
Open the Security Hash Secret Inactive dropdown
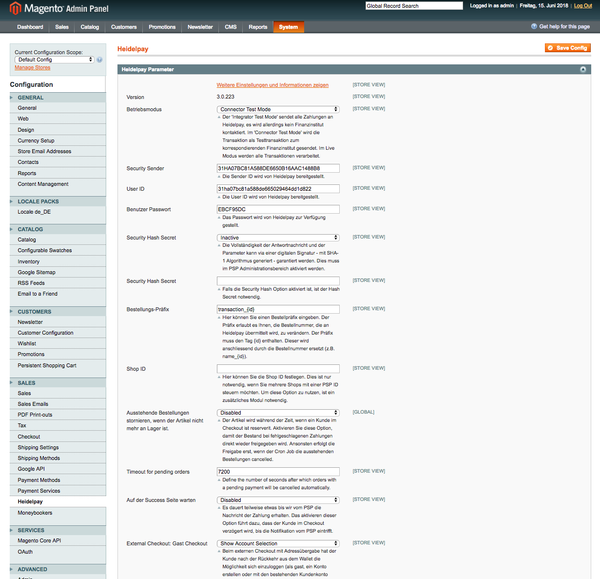[278, 238]
